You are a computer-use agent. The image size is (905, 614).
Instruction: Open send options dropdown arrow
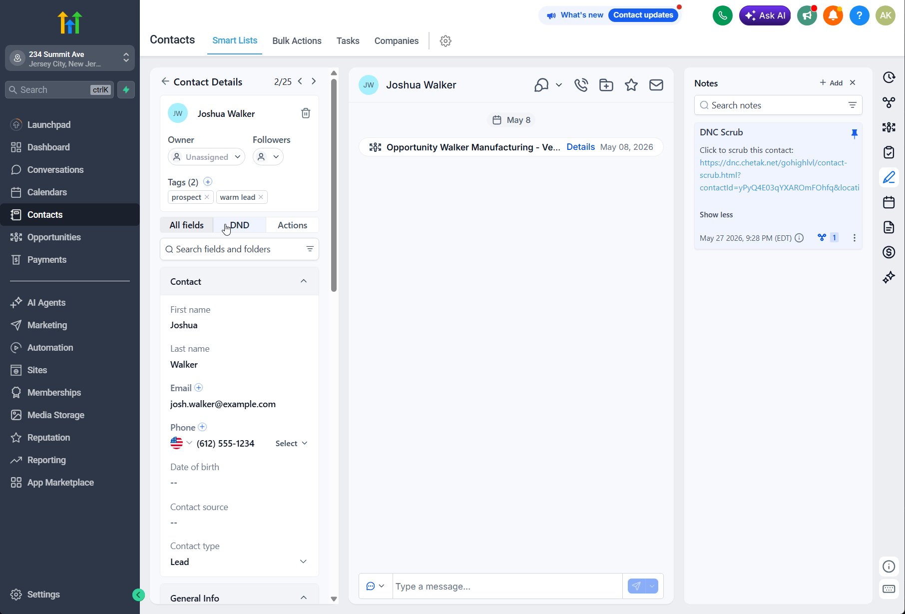tap(652, 586)
